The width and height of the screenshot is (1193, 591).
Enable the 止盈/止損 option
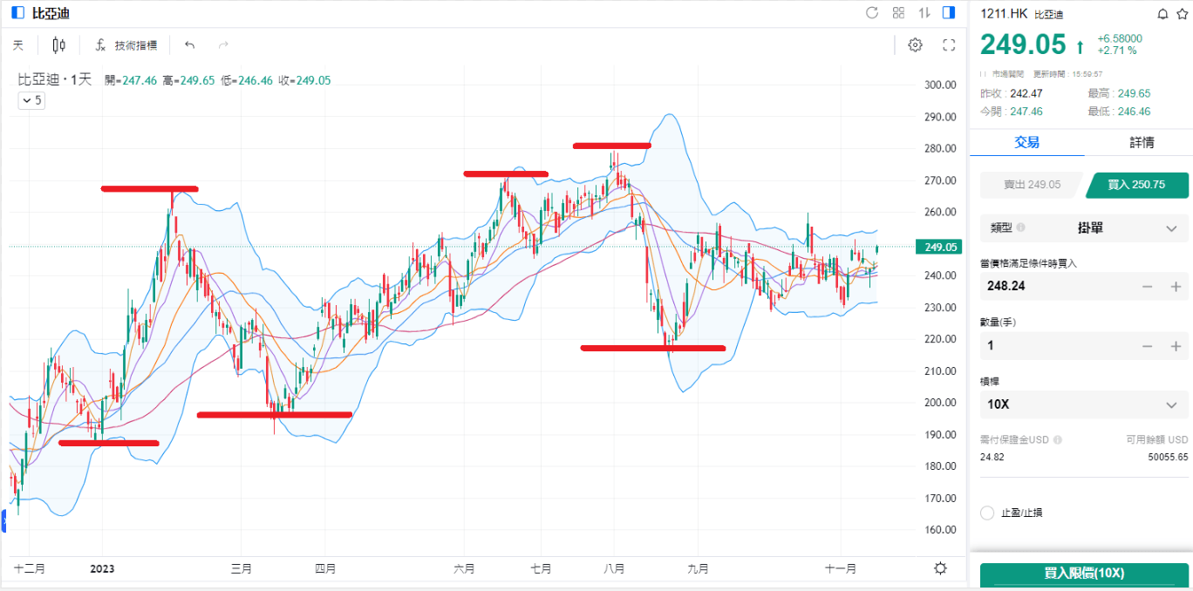click(987, 513)
